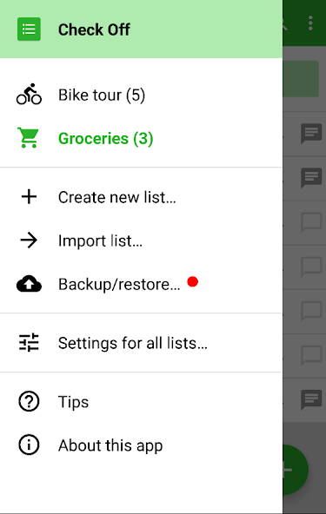Click the arrow icon beside Import list
Screen dimensions: 326x514
(29, 241)
